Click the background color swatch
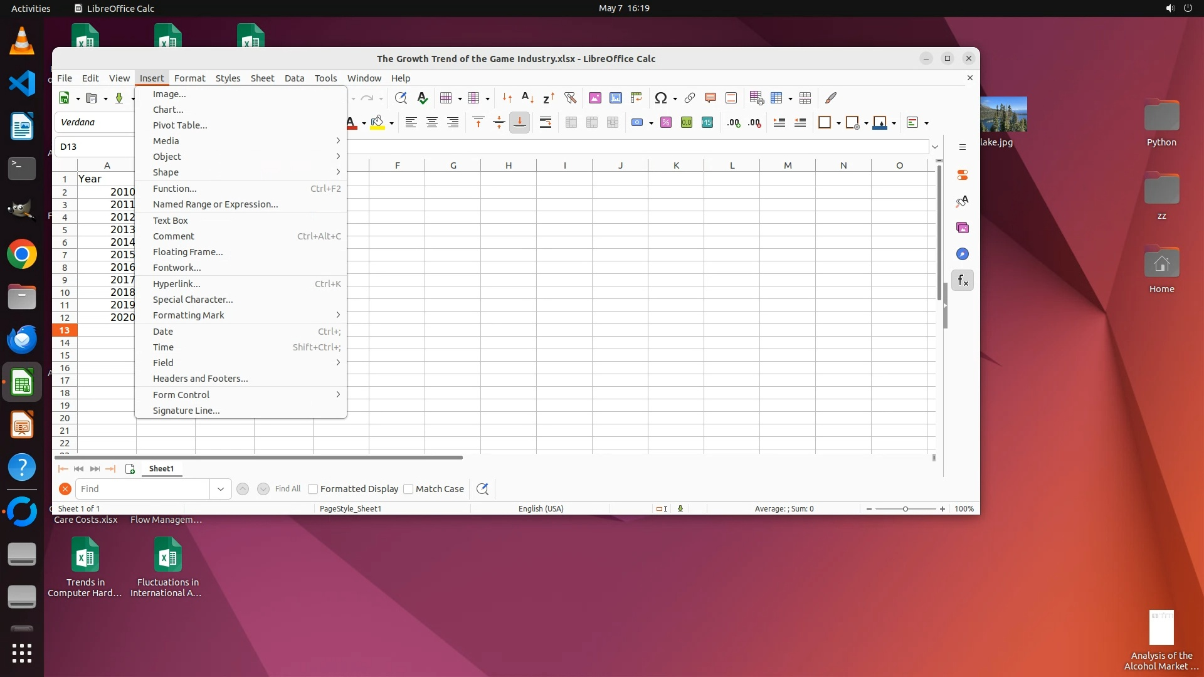The image size is (1204, 677). tap(377, 123)
